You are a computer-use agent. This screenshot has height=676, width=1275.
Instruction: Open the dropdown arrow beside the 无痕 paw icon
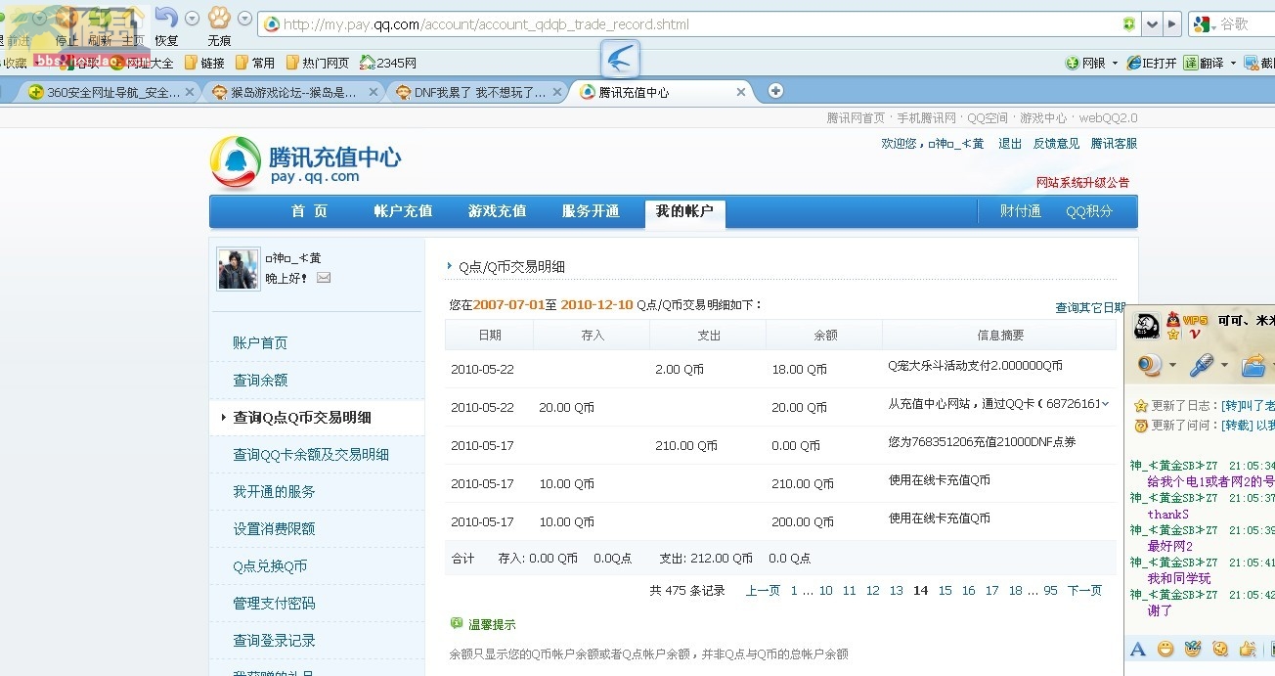pos(244,19)
